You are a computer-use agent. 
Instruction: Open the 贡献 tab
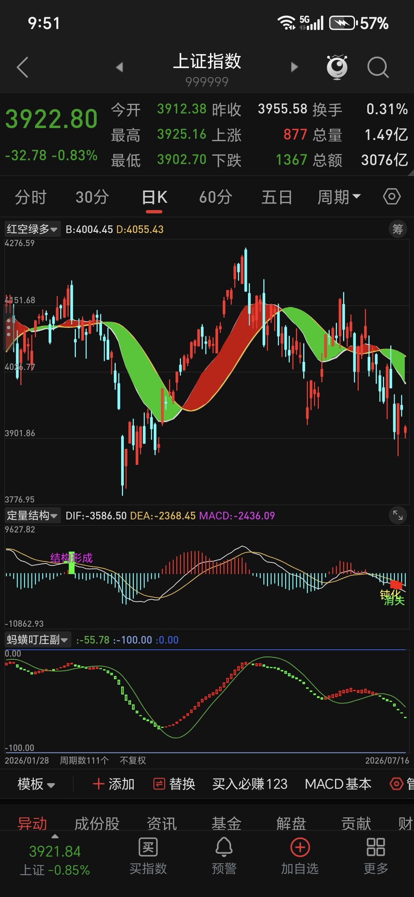coord(356,823)
